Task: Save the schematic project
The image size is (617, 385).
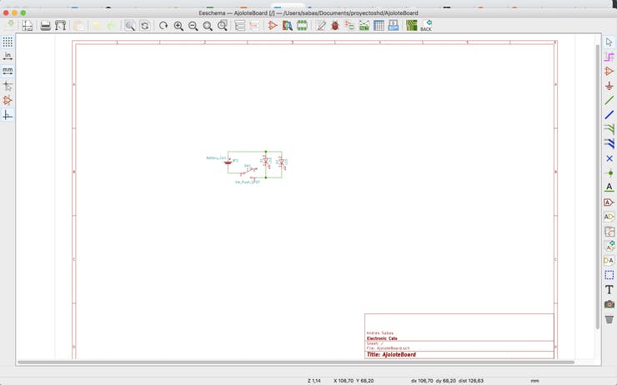Action: 9,26
